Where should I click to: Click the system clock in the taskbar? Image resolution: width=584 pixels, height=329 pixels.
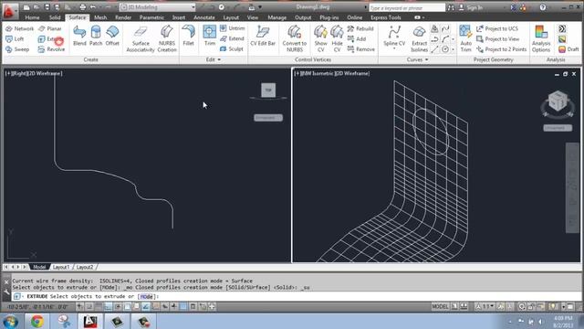[563, 322]
